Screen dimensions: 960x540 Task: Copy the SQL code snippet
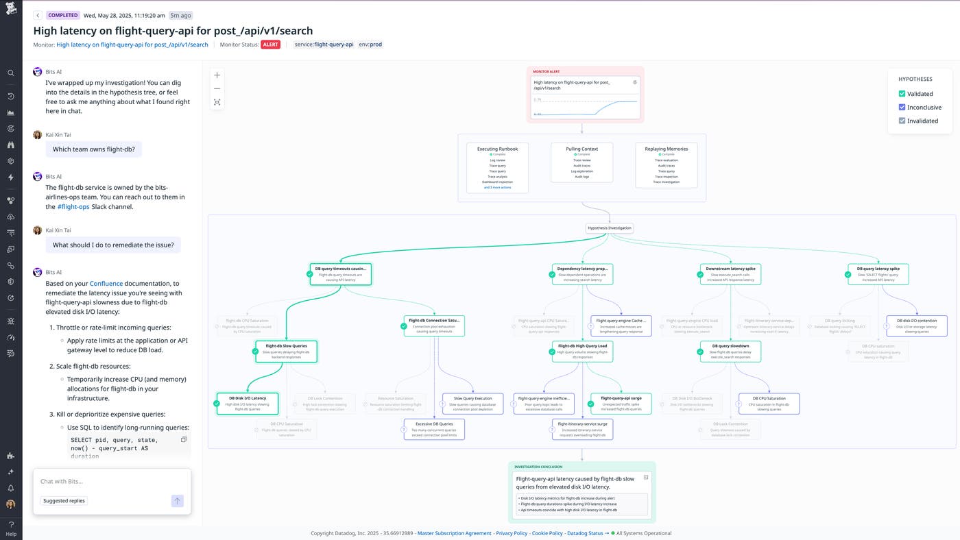pos(183,440)
